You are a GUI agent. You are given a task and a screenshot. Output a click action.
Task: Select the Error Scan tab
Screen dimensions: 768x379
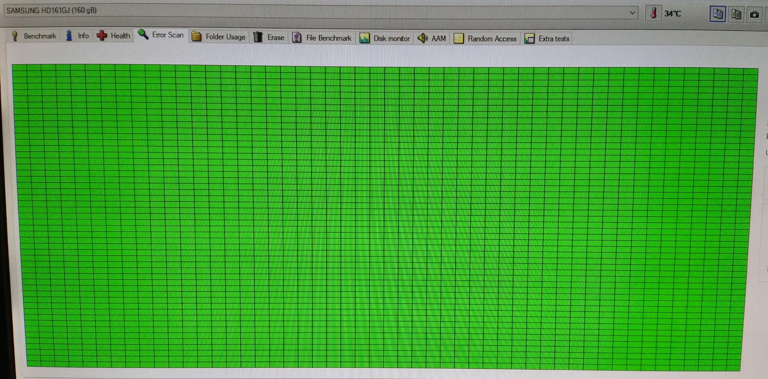pos(161,35)
